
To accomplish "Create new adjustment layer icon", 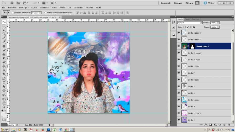I will (215, 125).
